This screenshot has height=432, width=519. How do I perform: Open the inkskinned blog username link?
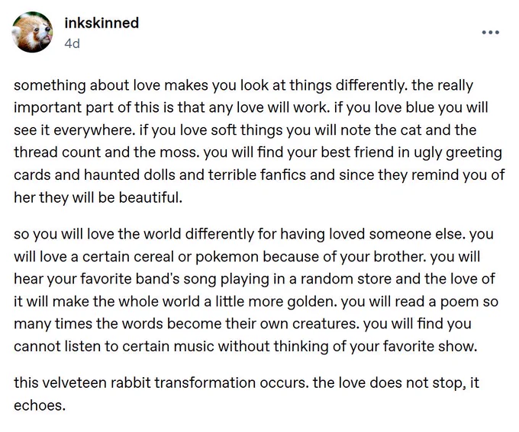click(x=102, y=23)
